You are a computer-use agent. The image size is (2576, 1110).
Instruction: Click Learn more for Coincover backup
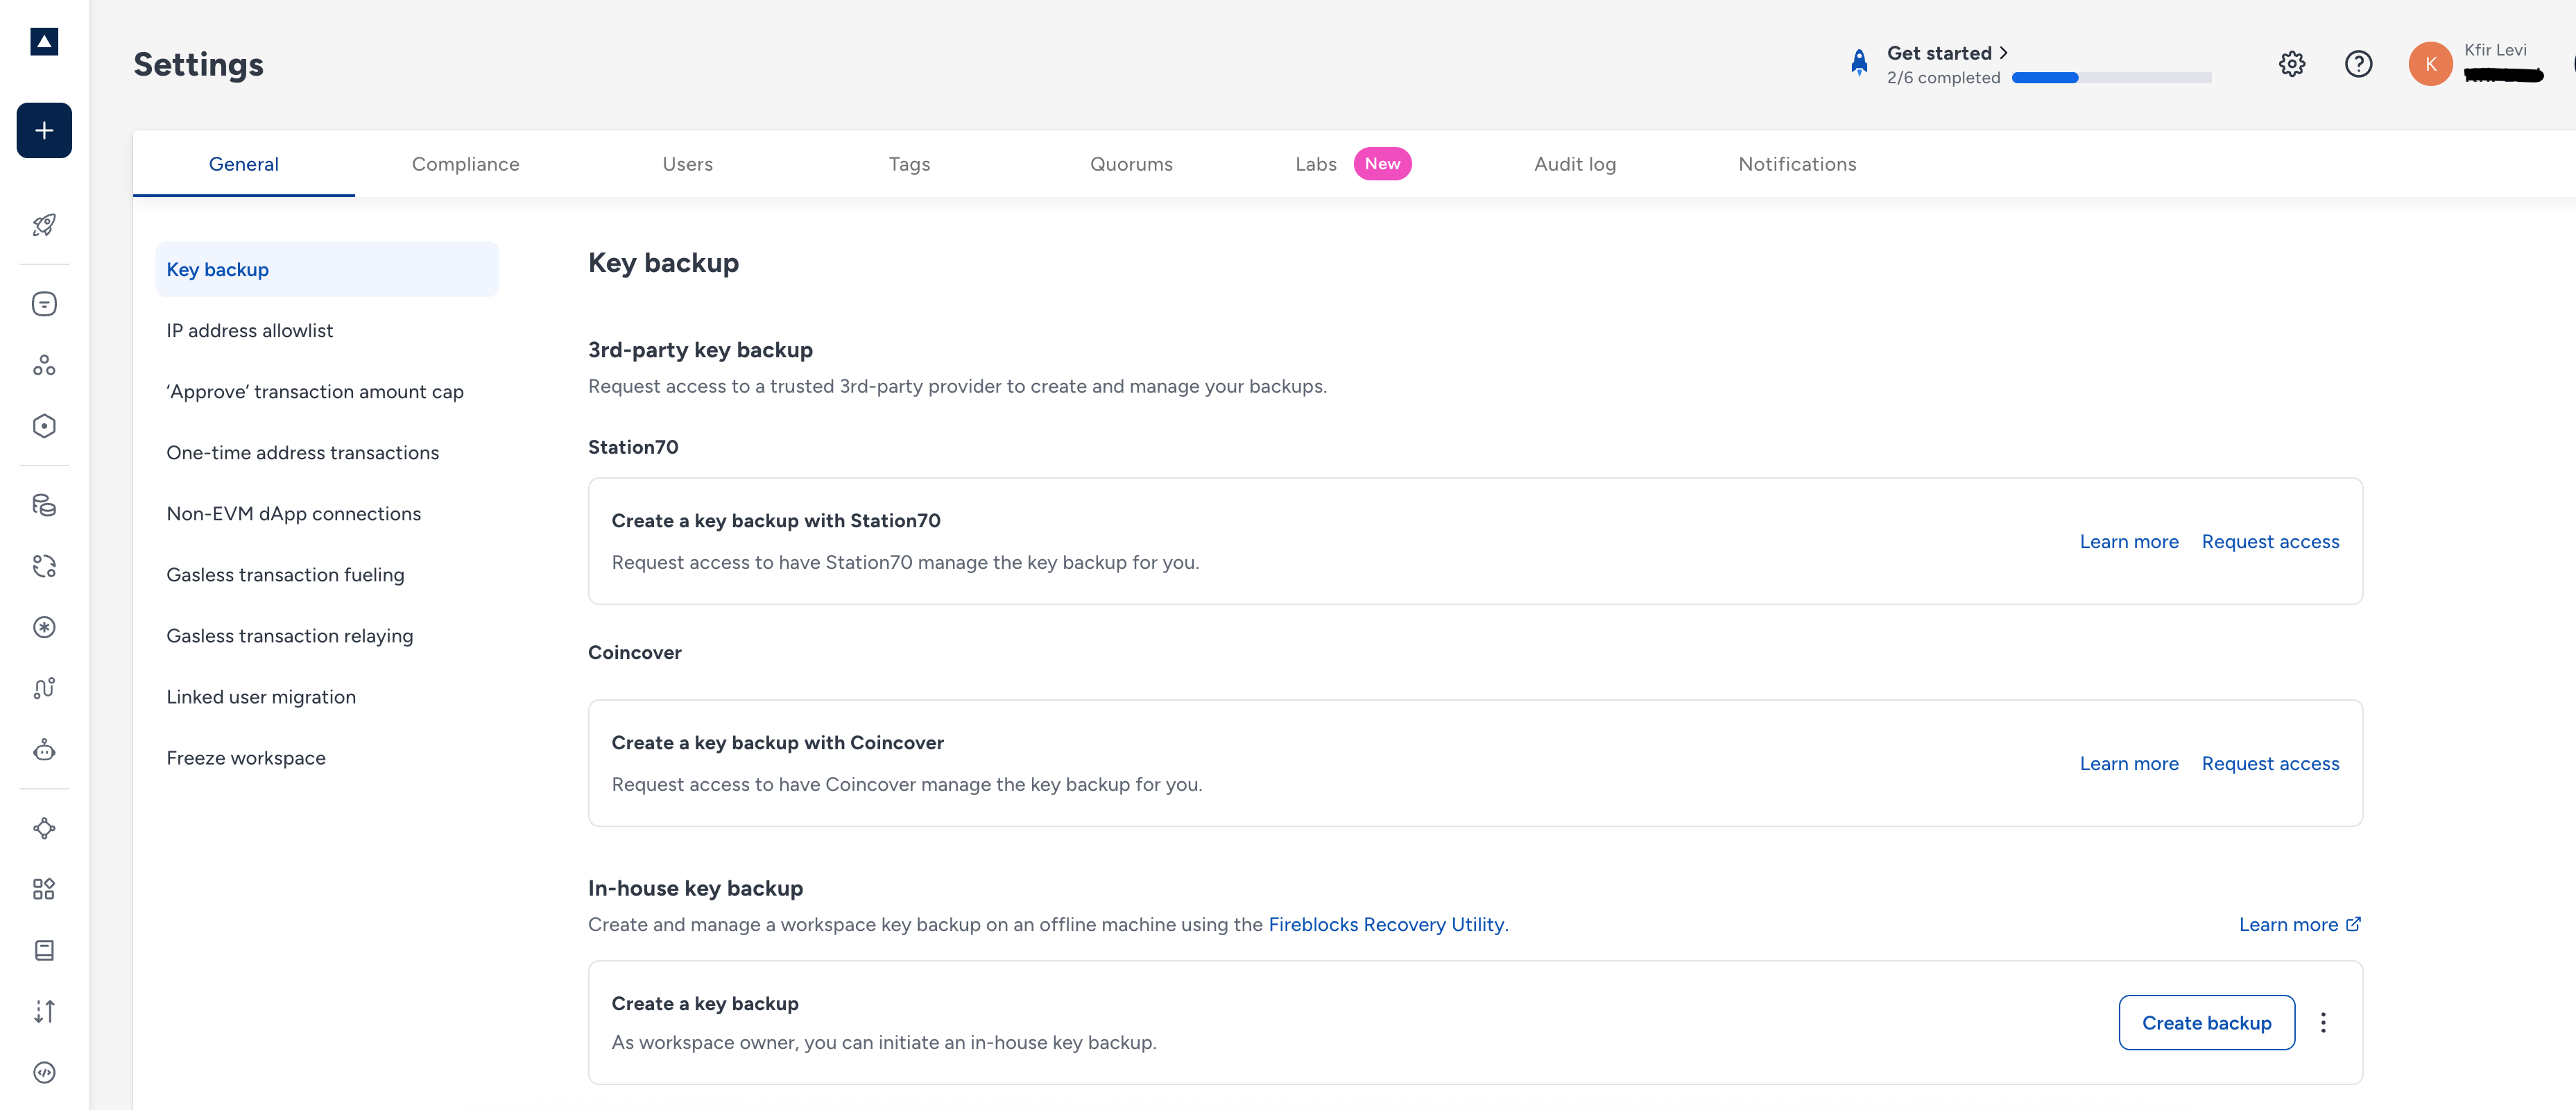click(2129, 763)
